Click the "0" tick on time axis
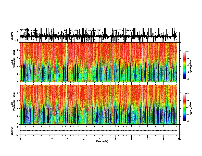 click(20, 139)
